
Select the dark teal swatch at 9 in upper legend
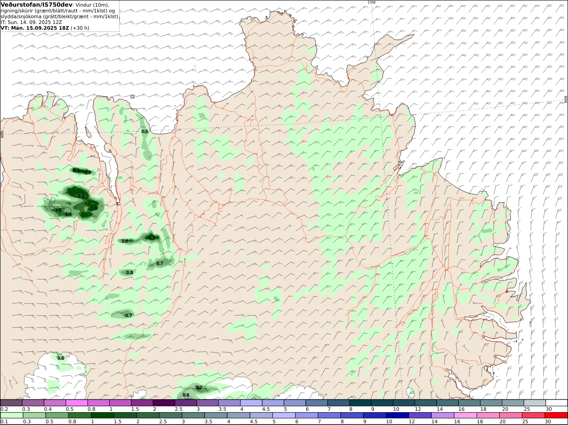382,403
